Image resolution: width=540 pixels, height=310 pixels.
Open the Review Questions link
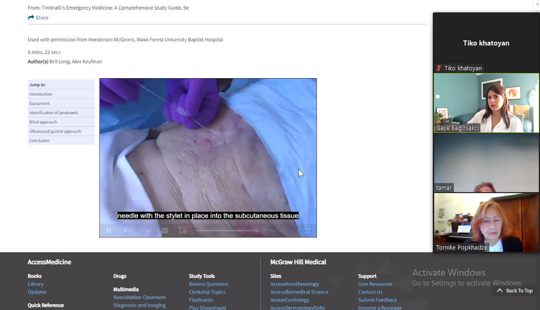pyautogui.click(x=208, y=284)
